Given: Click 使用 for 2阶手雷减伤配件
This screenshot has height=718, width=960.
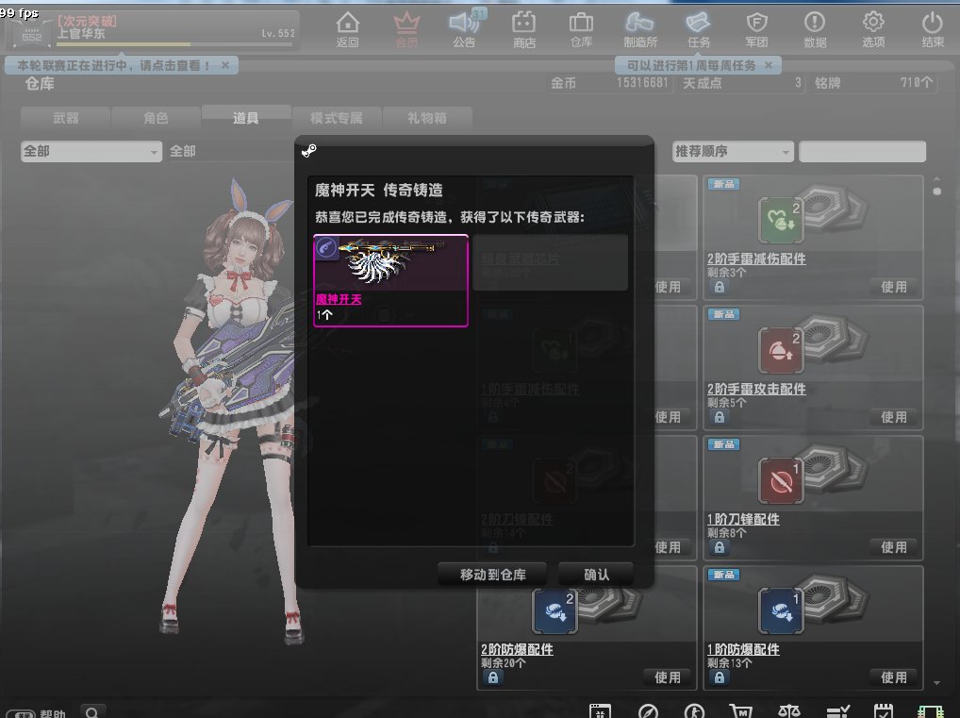Looking at the screenshot, I should pyautogui.click(x=893, y=287).
